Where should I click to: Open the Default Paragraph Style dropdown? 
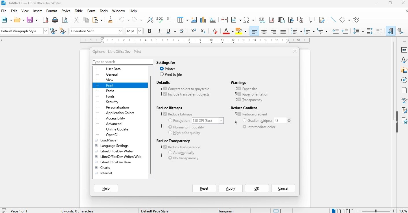click(46, 31)
